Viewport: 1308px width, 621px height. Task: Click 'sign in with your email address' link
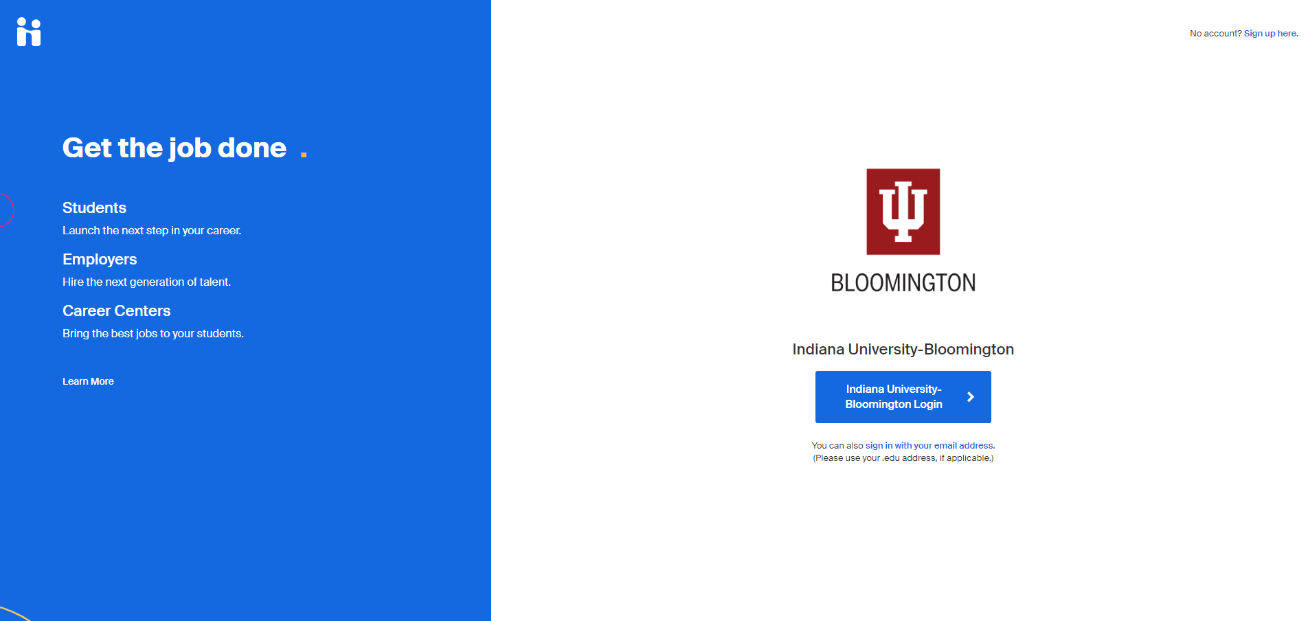point(929,446)
